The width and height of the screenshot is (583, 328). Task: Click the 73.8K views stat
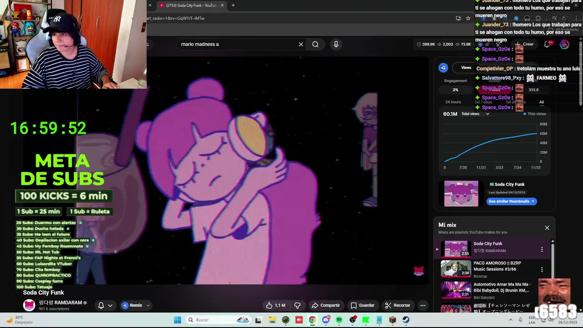click(463, 44)
